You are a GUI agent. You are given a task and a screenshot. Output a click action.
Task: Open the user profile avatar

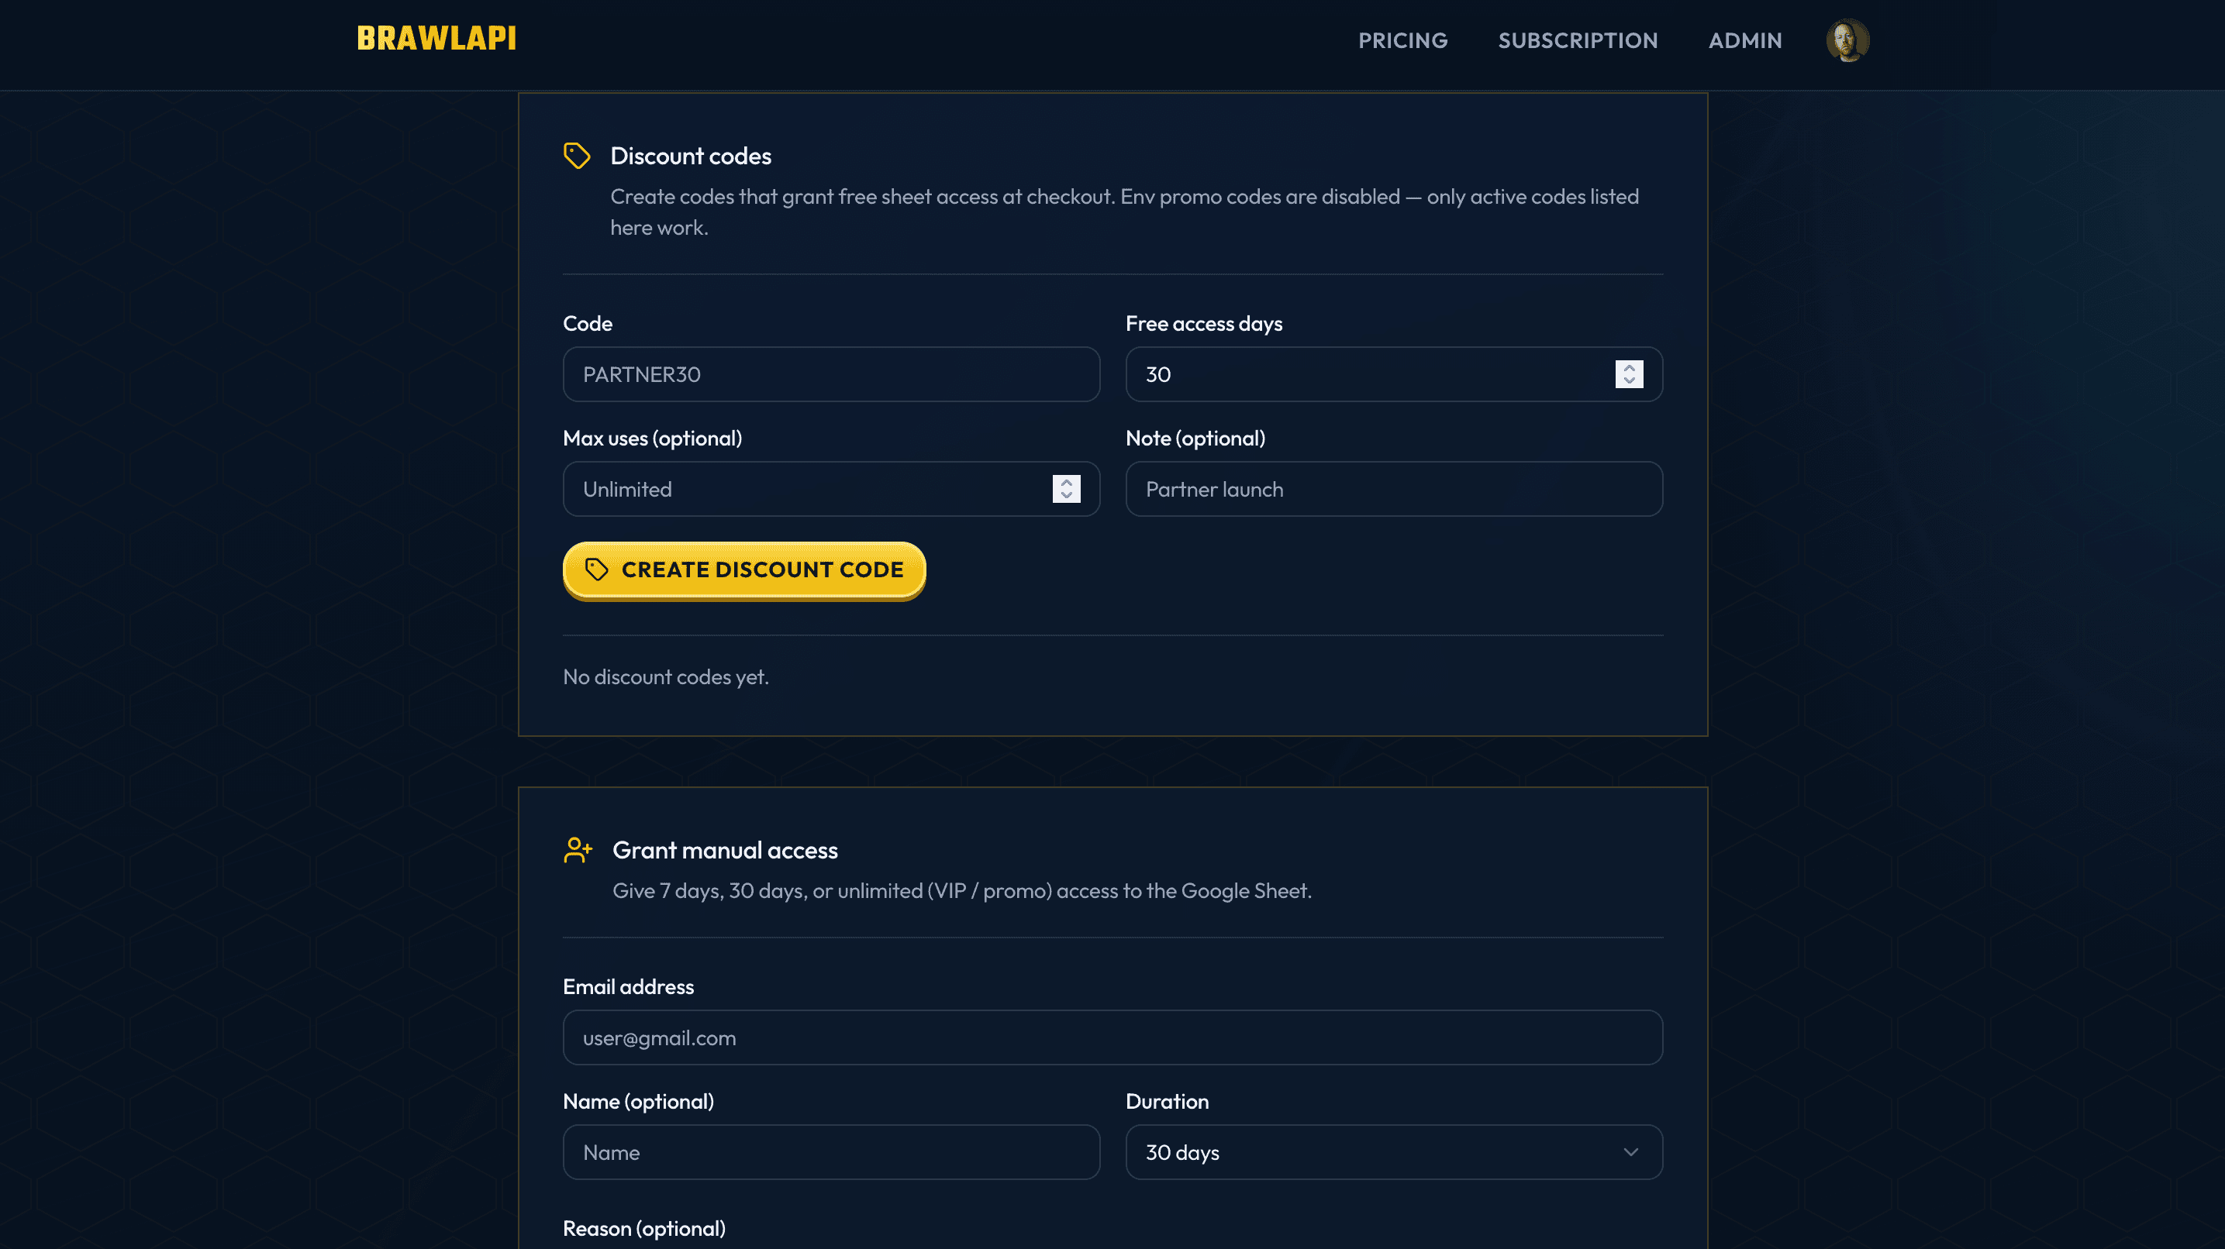[1847, 40]
